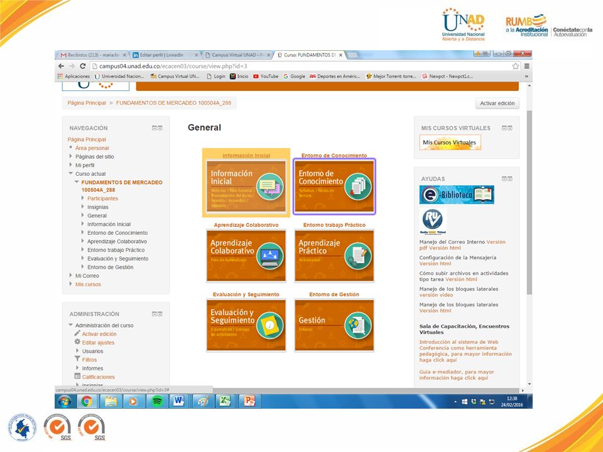The image size is (603, 452).
Task: Open PowerPoint from the taskbar
Action: pyautogui.click(x=249, y=401)
